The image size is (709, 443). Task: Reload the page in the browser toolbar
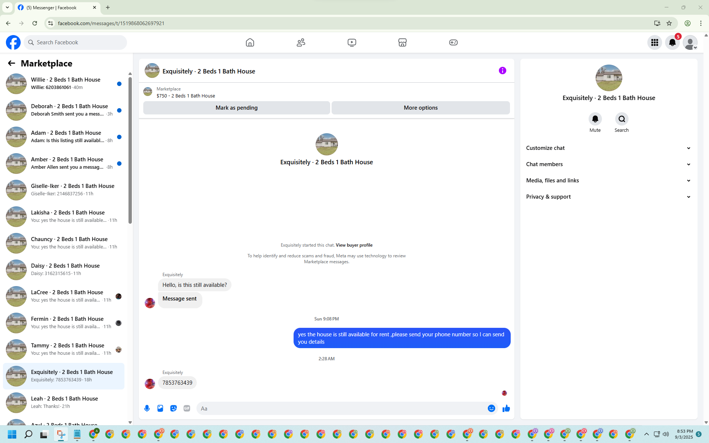click(35, 23)
